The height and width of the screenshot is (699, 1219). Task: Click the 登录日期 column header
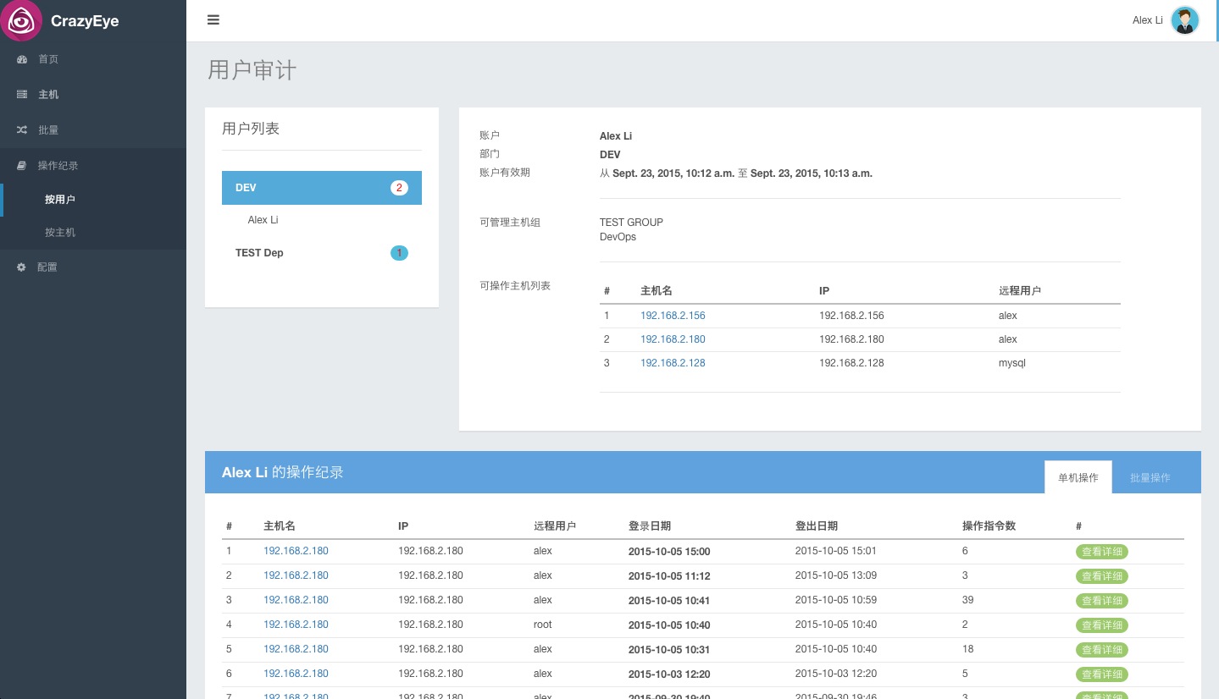650,526
